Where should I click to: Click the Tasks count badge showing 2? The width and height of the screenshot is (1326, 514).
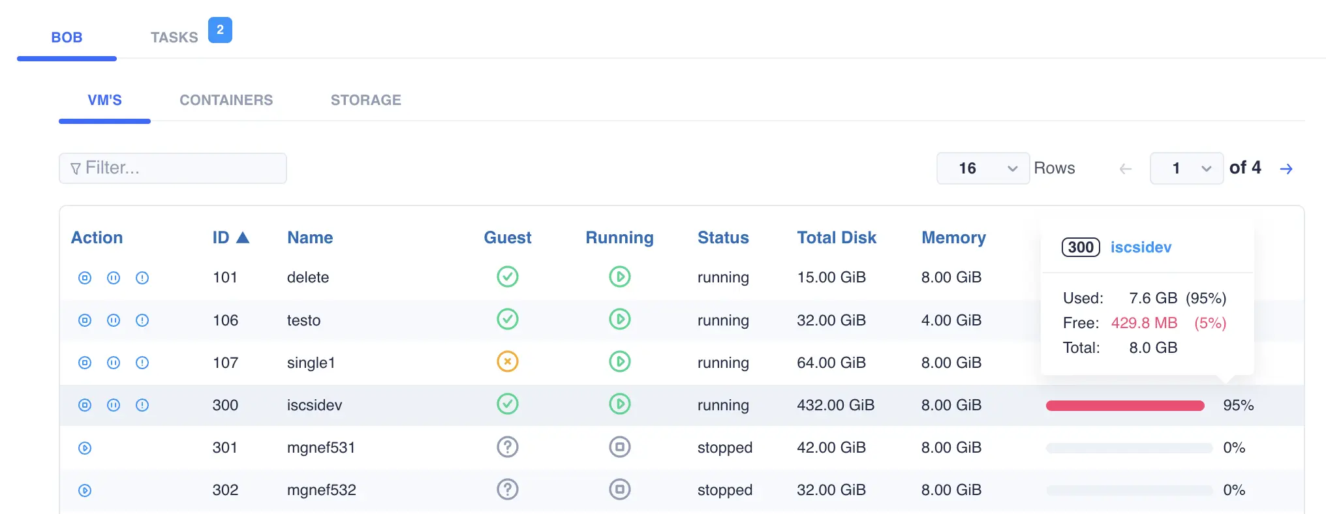[220, 30]
